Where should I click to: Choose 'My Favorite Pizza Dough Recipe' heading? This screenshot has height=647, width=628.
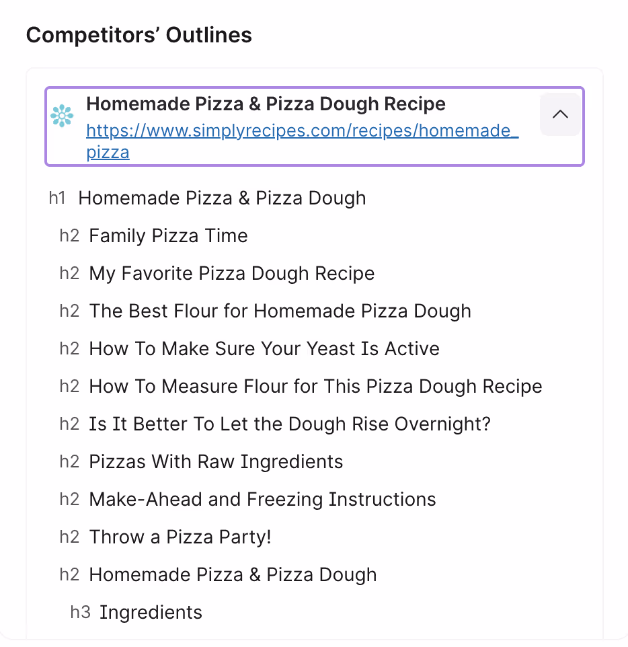coord(232,274)
